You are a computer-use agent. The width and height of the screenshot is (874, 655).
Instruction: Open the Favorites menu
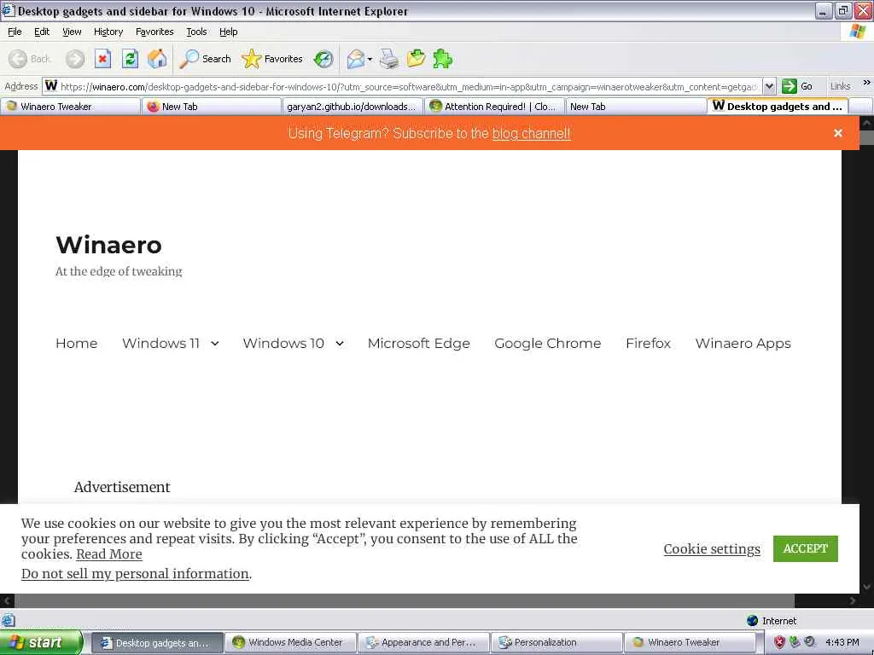click(154, 32)
